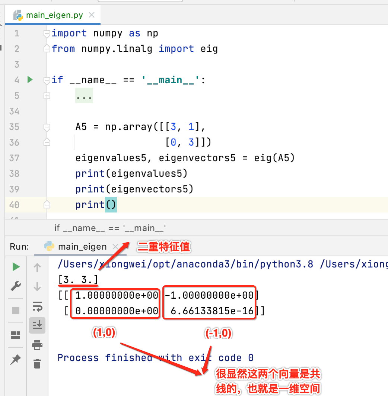Image resolution: width=388 pixels, height=396 pixels.
Task: Click the 'Run:' panel label
Action: coord(19,247)
